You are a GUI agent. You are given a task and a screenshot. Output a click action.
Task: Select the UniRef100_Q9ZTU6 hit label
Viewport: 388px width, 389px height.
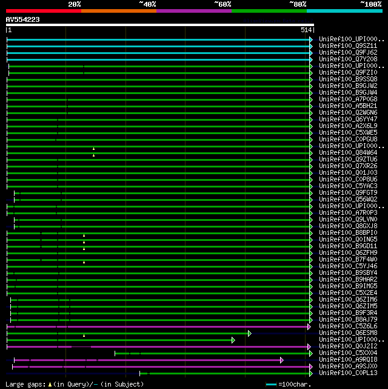tap(348, 160)
